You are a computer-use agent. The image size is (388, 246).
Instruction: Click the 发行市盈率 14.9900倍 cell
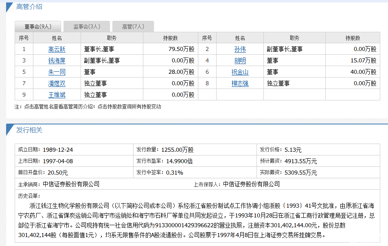(195, 161)
